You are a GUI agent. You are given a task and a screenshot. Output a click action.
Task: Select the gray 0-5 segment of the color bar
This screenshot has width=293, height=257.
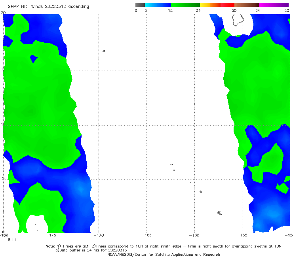tap(140, 5)
